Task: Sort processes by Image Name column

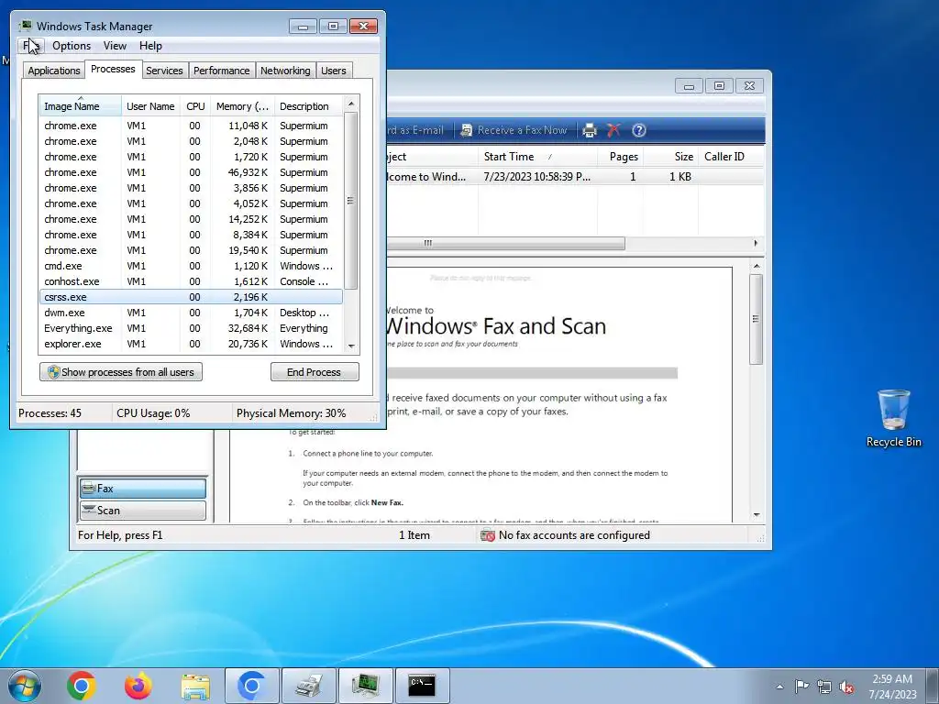Action: tap(80, 106)
